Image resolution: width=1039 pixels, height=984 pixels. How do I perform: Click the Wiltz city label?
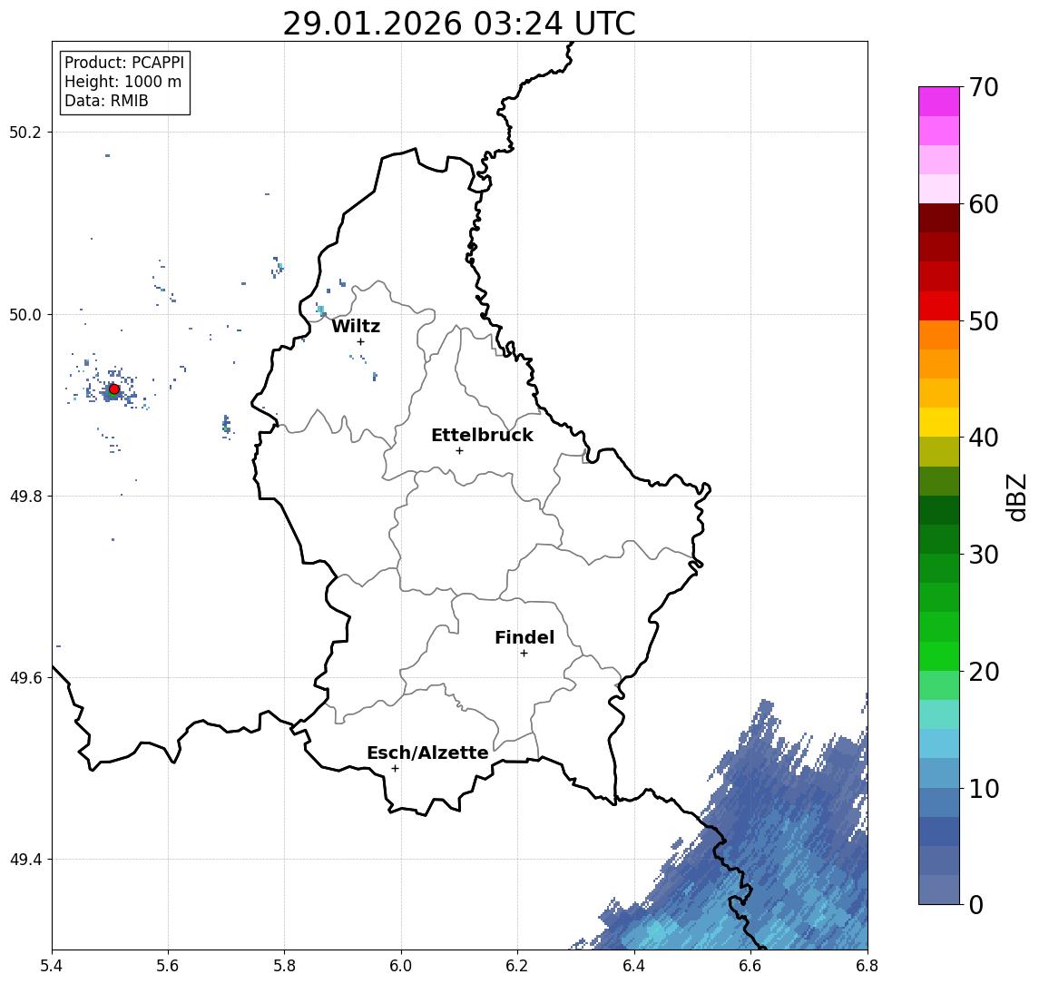tap(356, 326)
